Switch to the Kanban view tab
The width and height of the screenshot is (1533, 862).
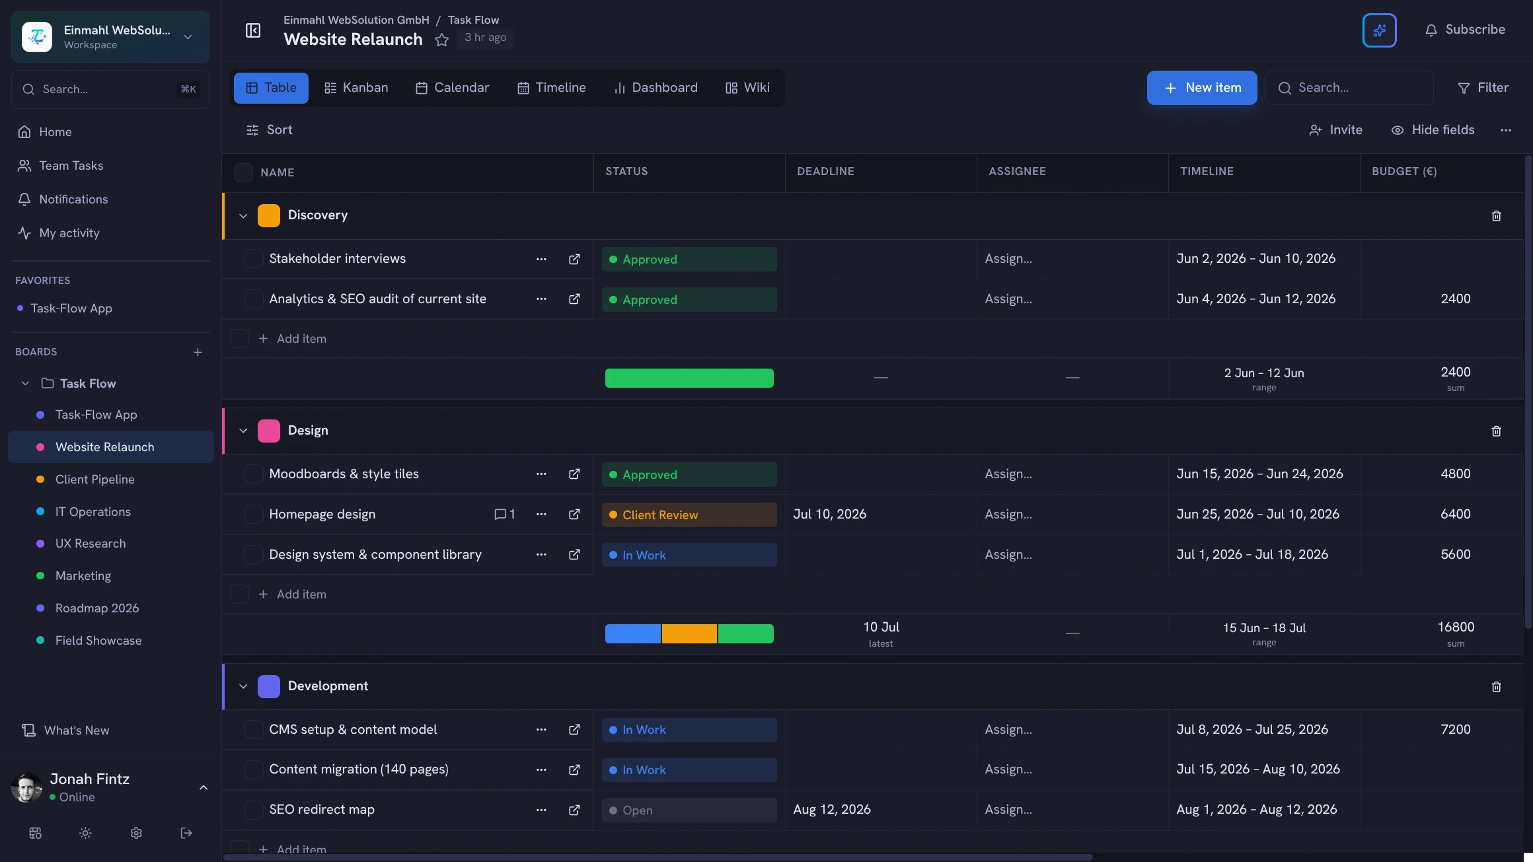pos(356,88)
